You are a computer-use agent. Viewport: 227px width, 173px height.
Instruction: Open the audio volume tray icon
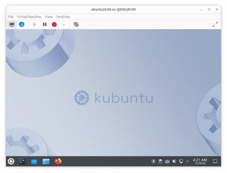point(174,161)
